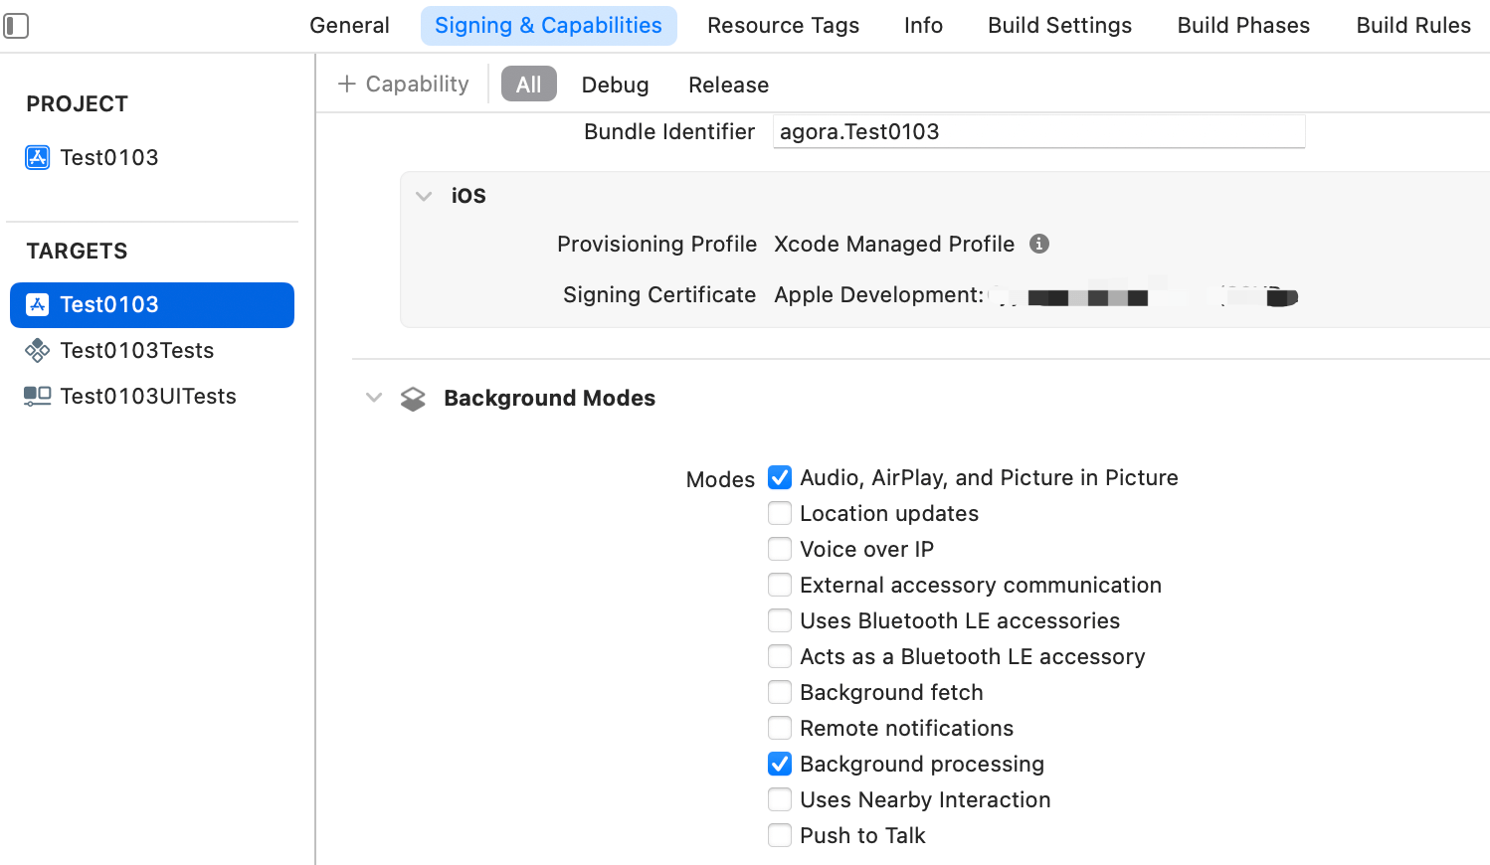The image size is (1490, 865).
Task: Enable Background fetch mode
Action: click(x=780, y=692)
